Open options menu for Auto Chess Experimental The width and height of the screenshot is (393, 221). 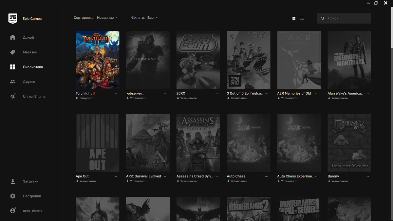[x=317, y=176]
